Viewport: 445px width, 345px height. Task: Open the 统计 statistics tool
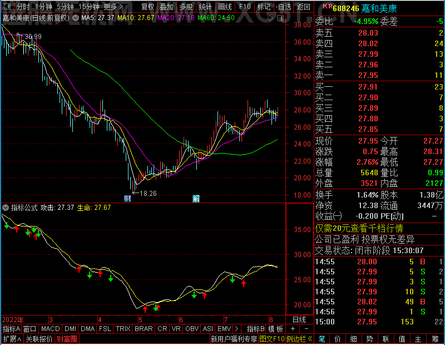(205, 7)
